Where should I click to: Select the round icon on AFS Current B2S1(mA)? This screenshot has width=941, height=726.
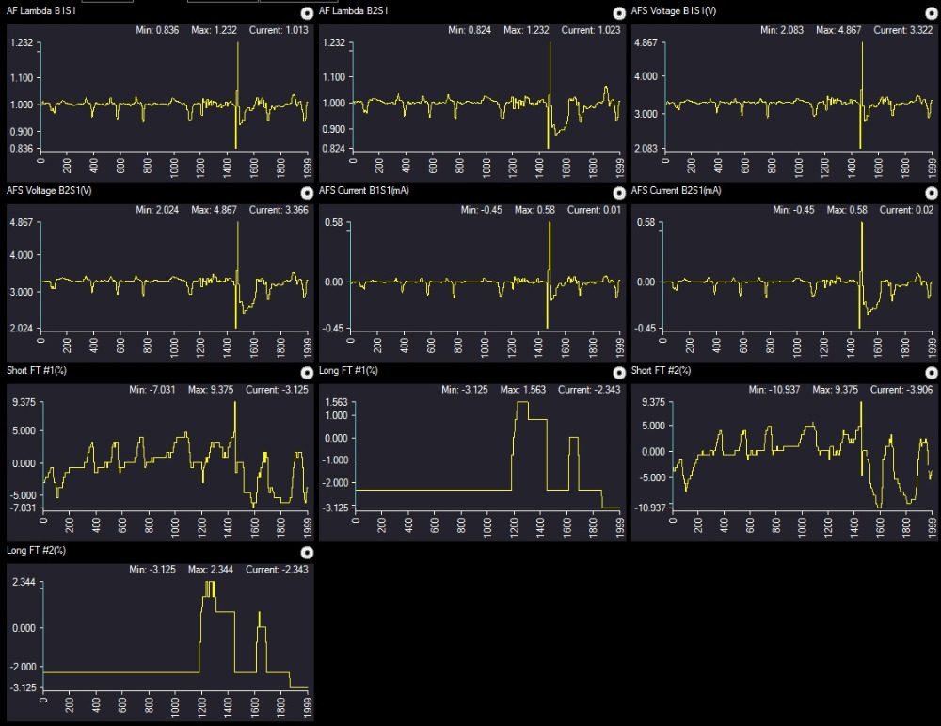pos(931,193)
